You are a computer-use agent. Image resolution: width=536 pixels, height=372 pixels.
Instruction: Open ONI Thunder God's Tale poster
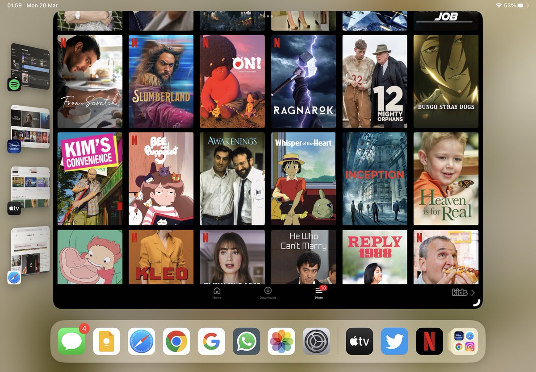click(x=232, y=82)
